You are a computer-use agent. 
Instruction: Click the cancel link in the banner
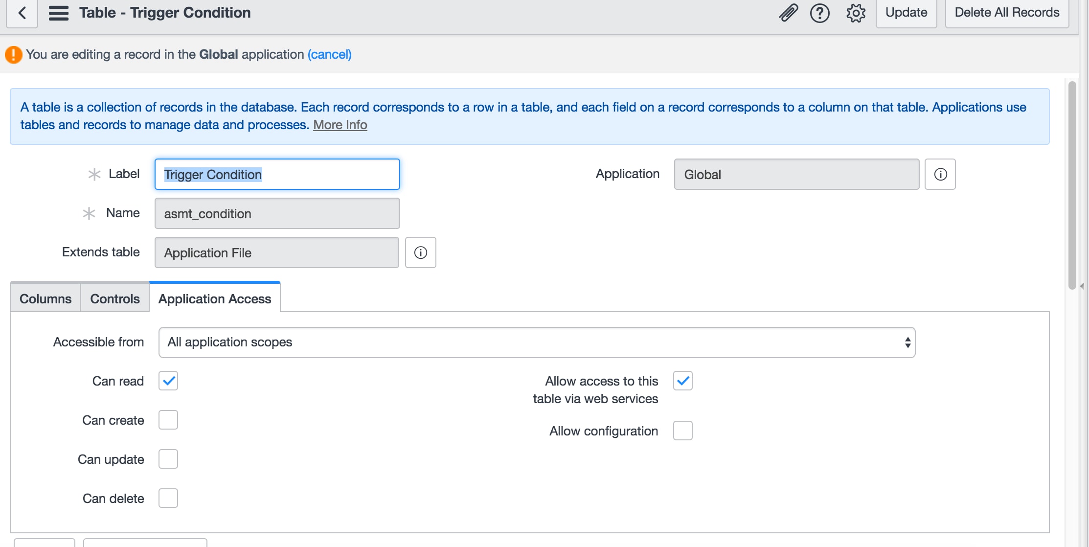pos(329,54)
